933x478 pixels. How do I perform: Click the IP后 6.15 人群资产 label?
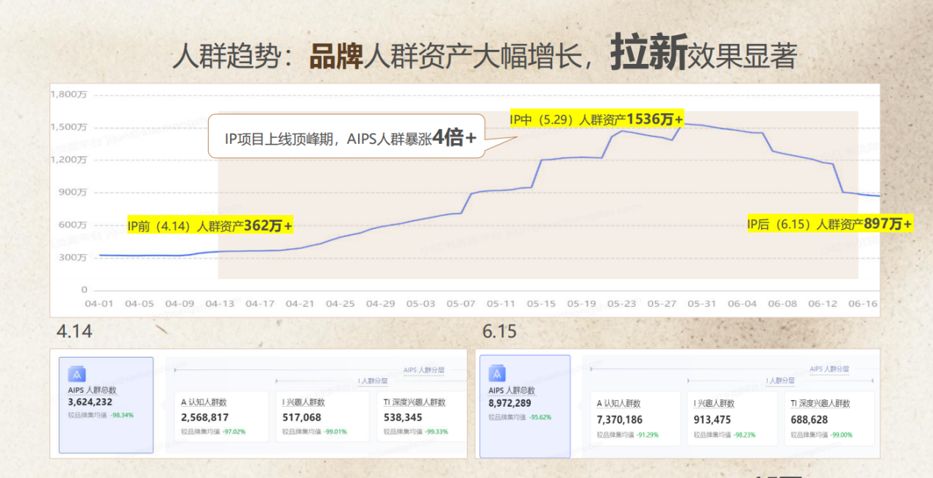(x=830, y=224)
